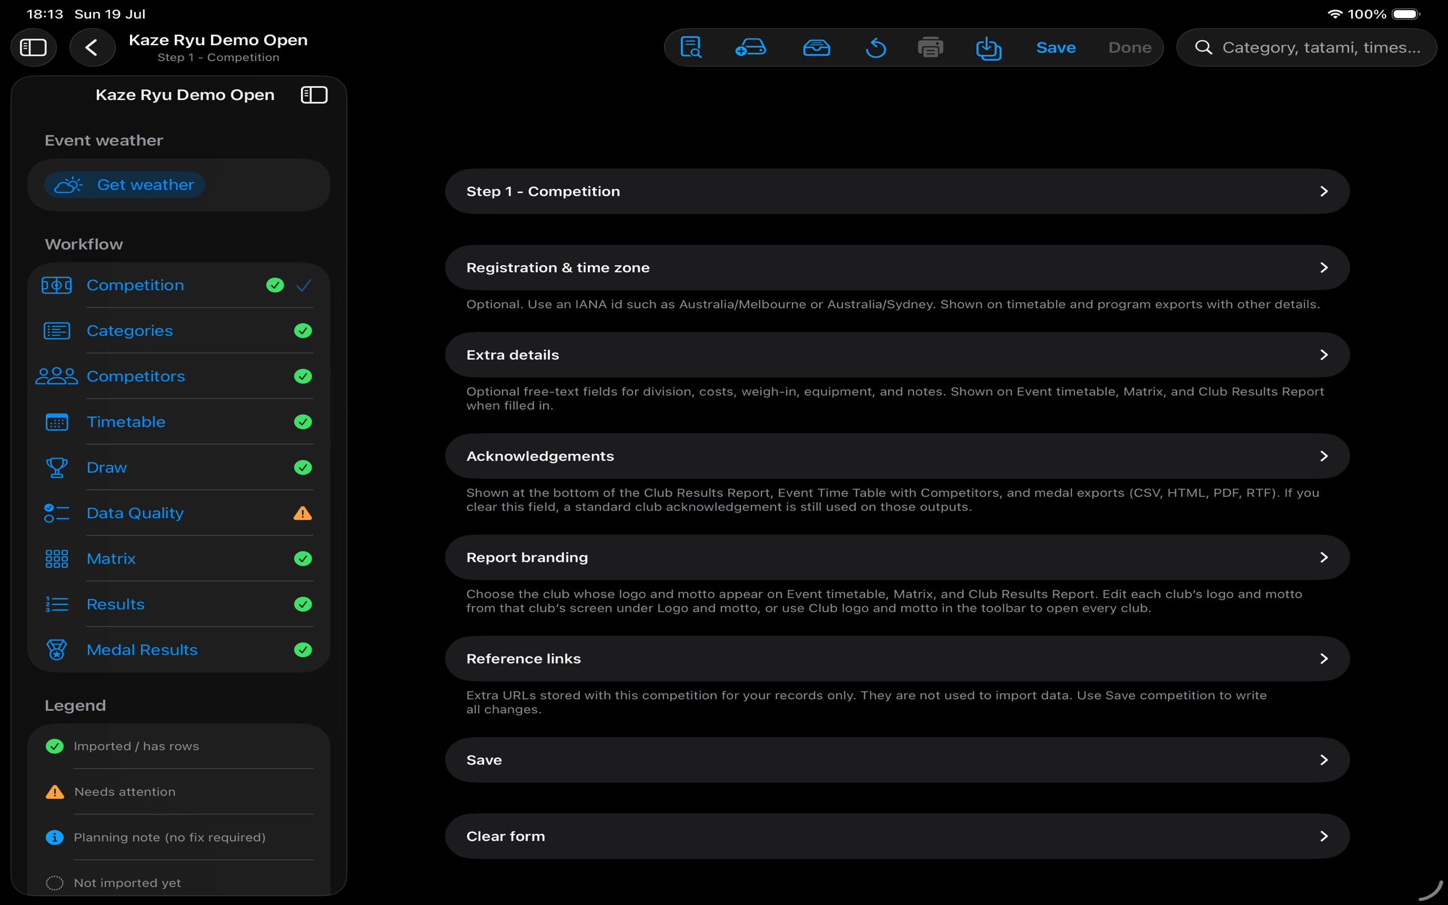Open Competitors workflow step
The width and height of the screenshot is (1448, 905).
(179, 377)
